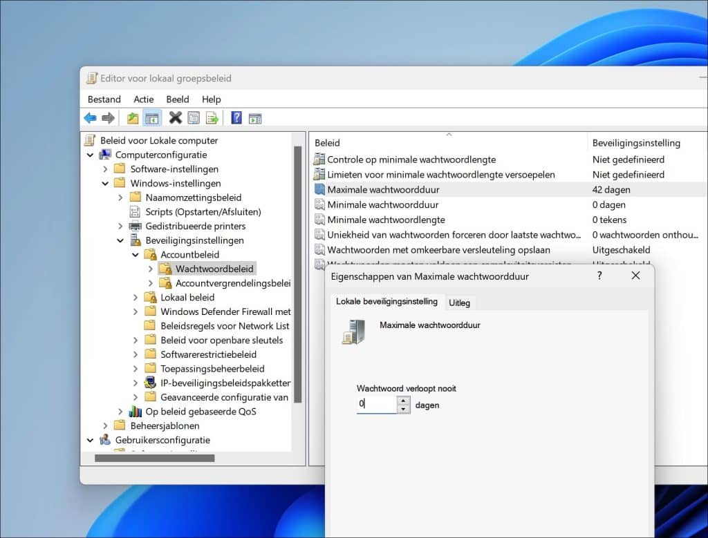The width and height of the screenshot is (708, 538).
Task: Expand the Lokaal beleid node
Action: [x=135, y=298]
